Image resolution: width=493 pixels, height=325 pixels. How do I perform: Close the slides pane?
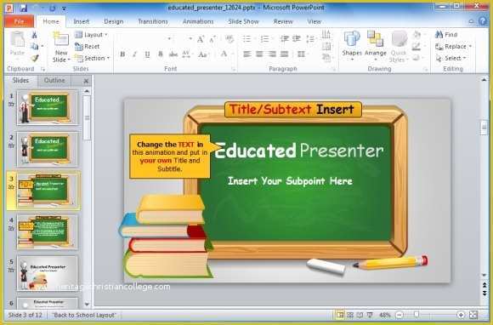point(86,81)
